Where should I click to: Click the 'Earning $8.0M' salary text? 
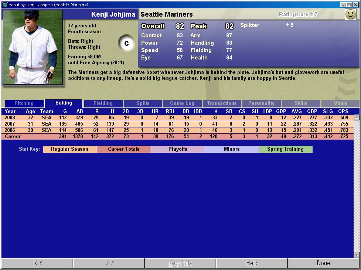84,57
